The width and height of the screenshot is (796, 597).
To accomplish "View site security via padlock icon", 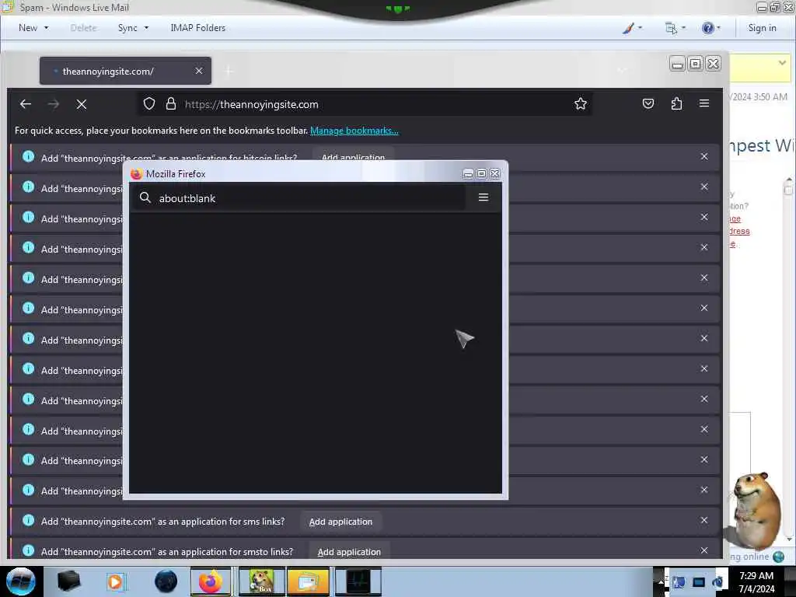I will coord(170,104).
